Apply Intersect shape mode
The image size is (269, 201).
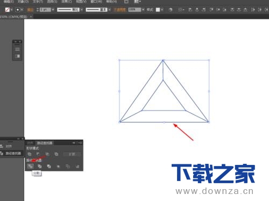point(47,154)
